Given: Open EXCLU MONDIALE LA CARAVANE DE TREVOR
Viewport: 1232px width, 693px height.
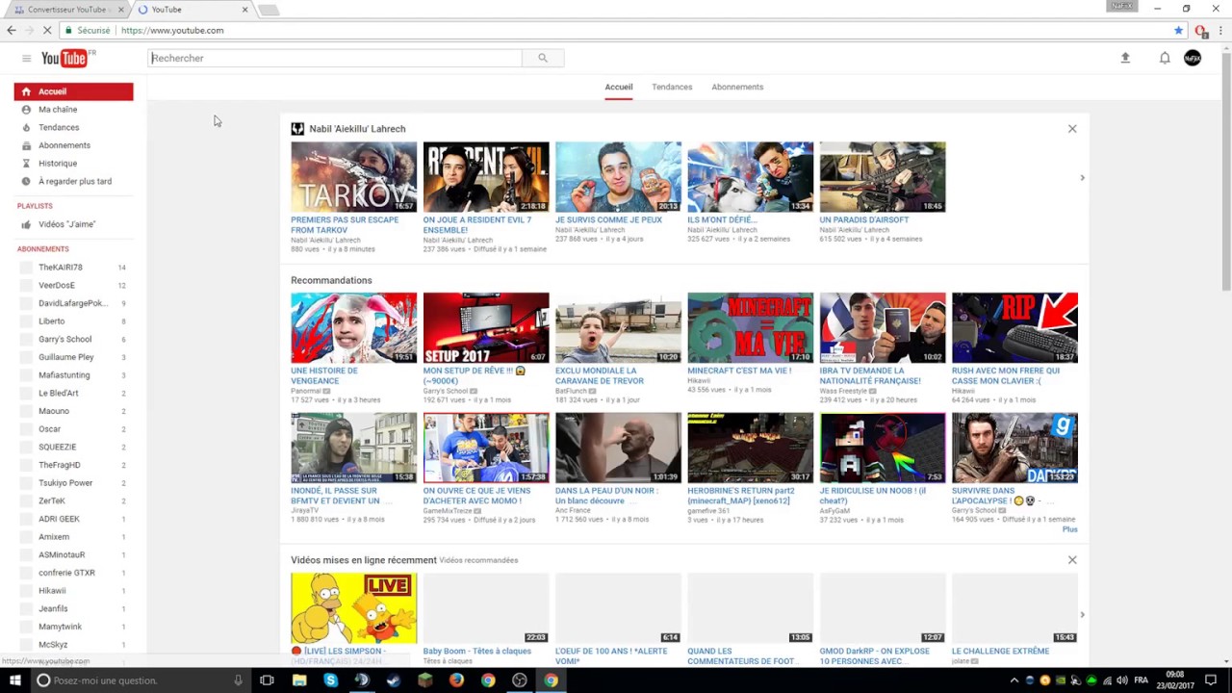Looking at the screenshot, I should tap(600, 375).
